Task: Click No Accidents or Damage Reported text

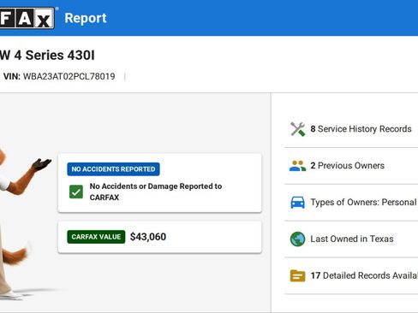Action: [156, 192]
